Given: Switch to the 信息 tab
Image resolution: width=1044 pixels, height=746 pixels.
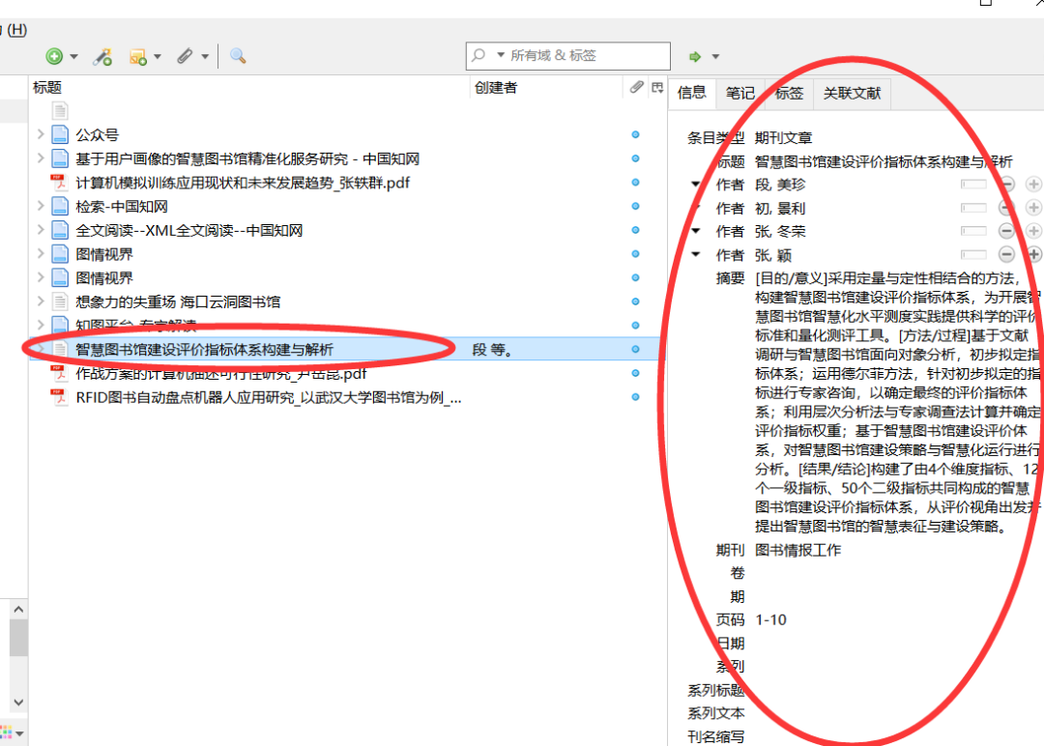Looking at the screenshot, I should click(x=692, y=93).
